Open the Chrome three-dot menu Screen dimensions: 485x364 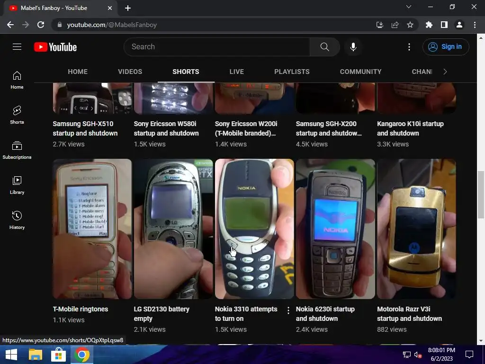[x=475, y=25]
